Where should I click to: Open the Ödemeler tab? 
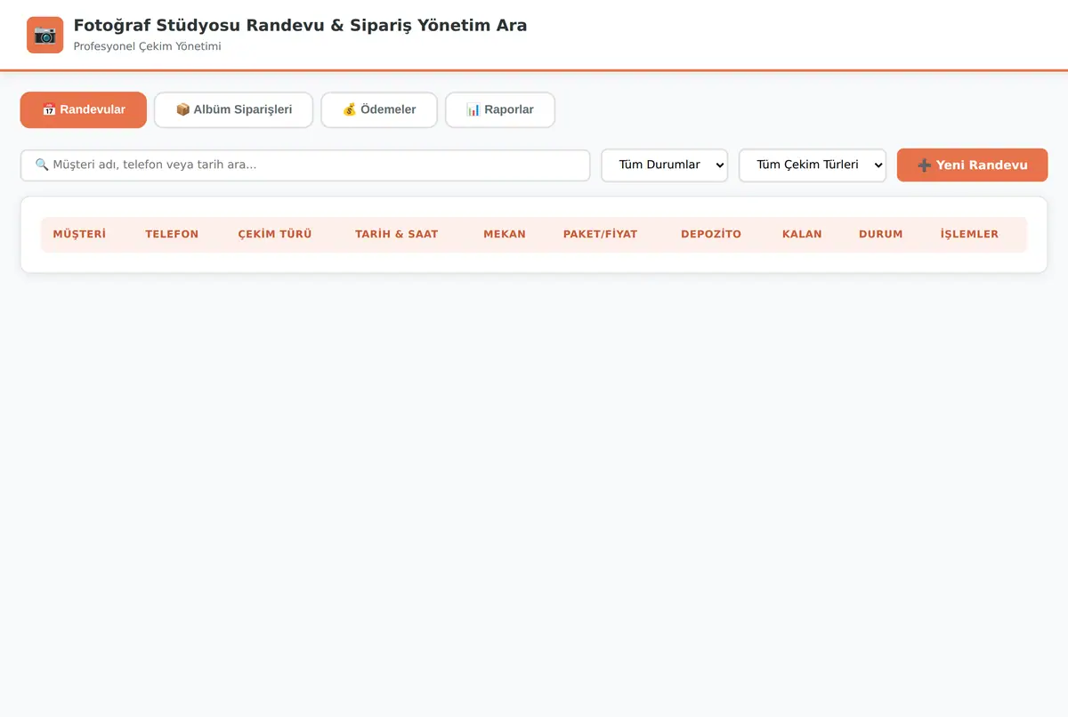pos(379,109)
